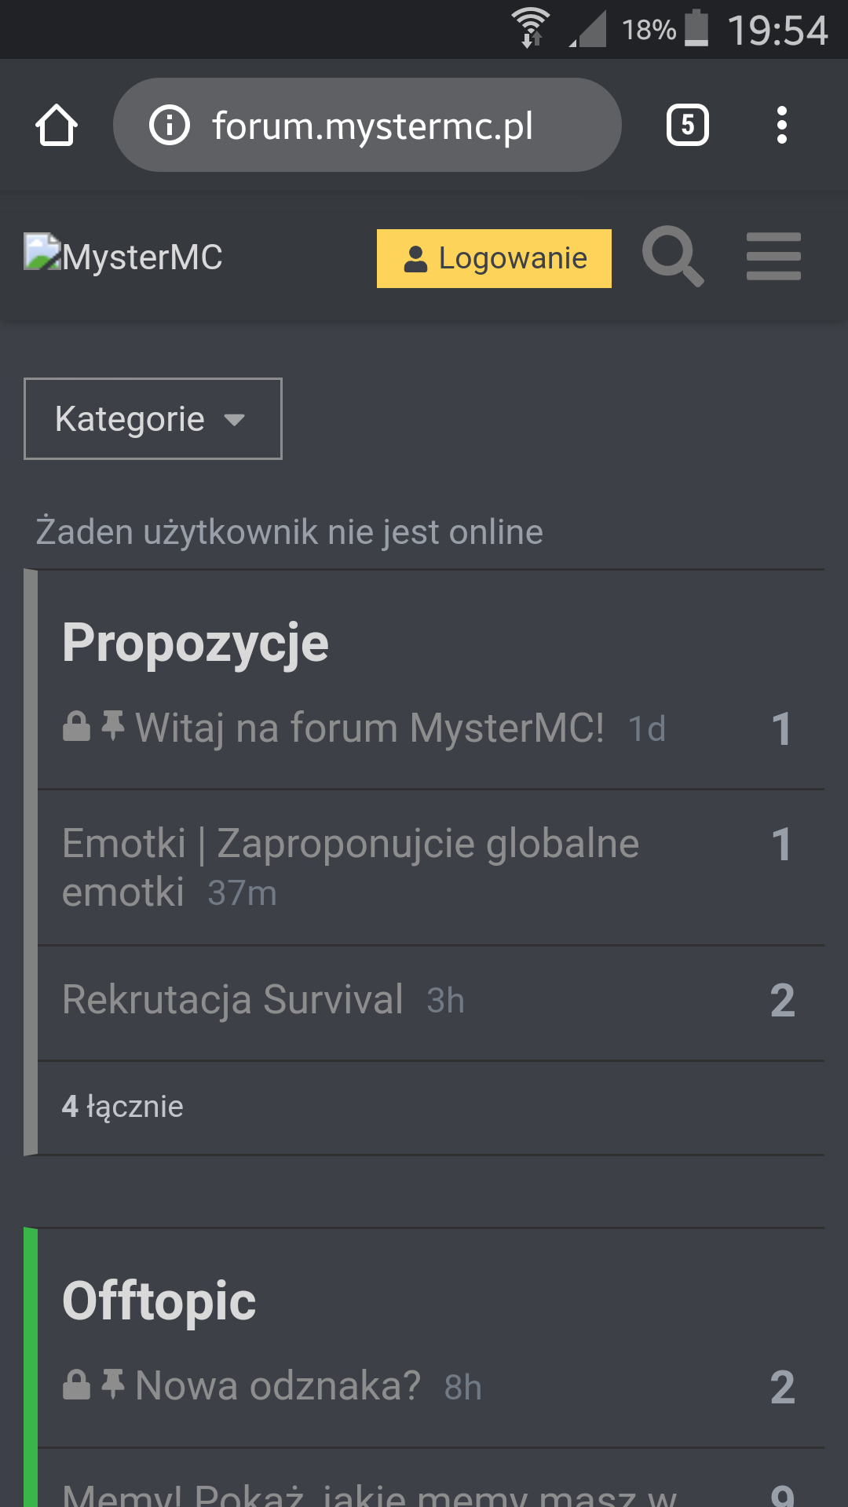Click the MysterMC logo image
The image size is (848, 1507).
[x=42, y=252]
